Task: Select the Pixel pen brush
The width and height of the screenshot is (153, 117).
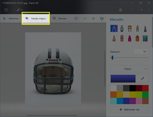Action: click(145, 29)
